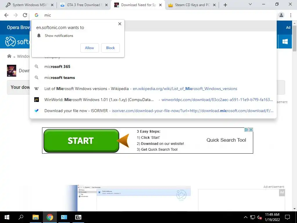The image size is (297, 223).
Task: Select Download Need for Sp tab
Action: pos(138,5)
